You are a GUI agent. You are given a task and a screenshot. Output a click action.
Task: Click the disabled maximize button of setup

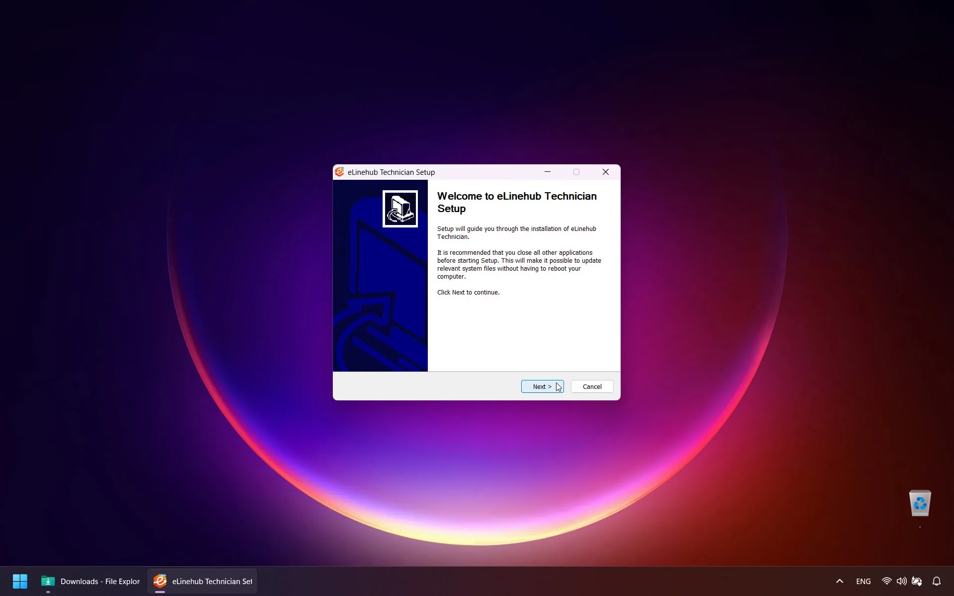(576, 172)
